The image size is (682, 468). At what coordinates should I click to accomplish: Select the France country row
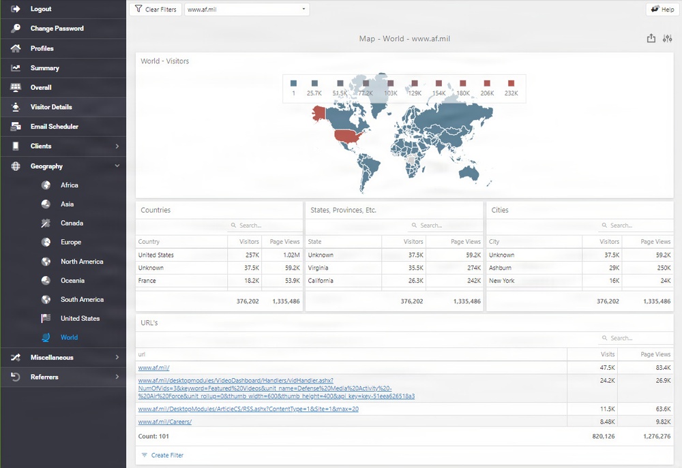219,281
